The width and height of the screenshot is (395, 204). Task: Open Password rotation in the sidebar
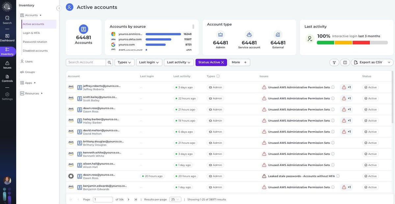35,42
